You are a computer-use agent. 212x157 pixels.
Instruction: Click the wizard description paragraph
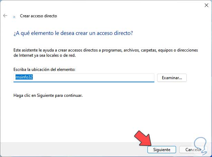pyautogui.click(x=106, y=53)
